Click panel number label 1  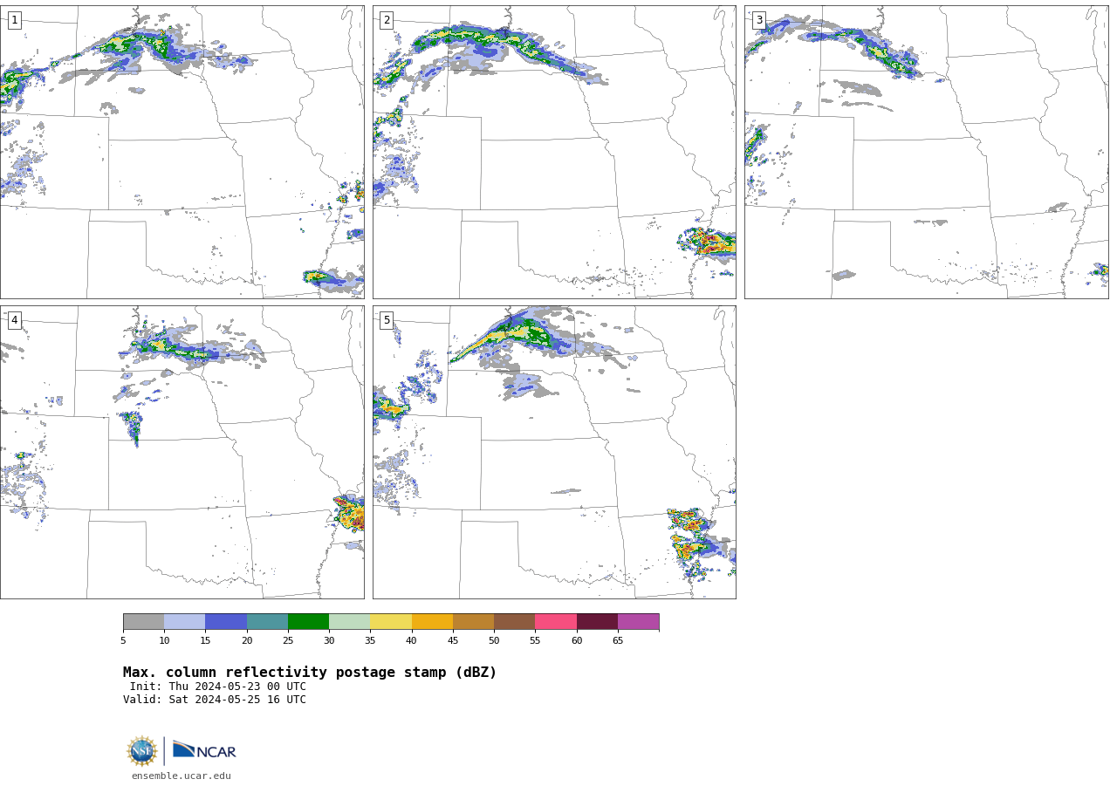pyautogui.click(x=14, y=20)
